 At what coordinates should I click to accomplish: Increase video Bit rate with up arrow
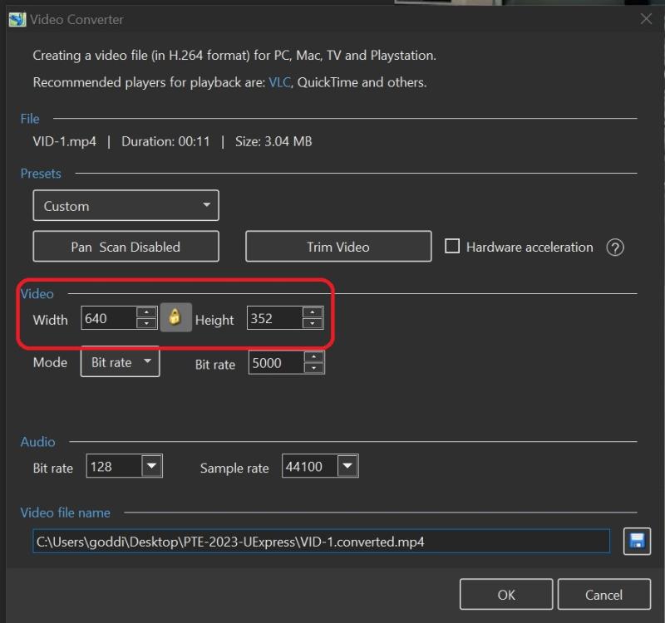click(313, 358)
